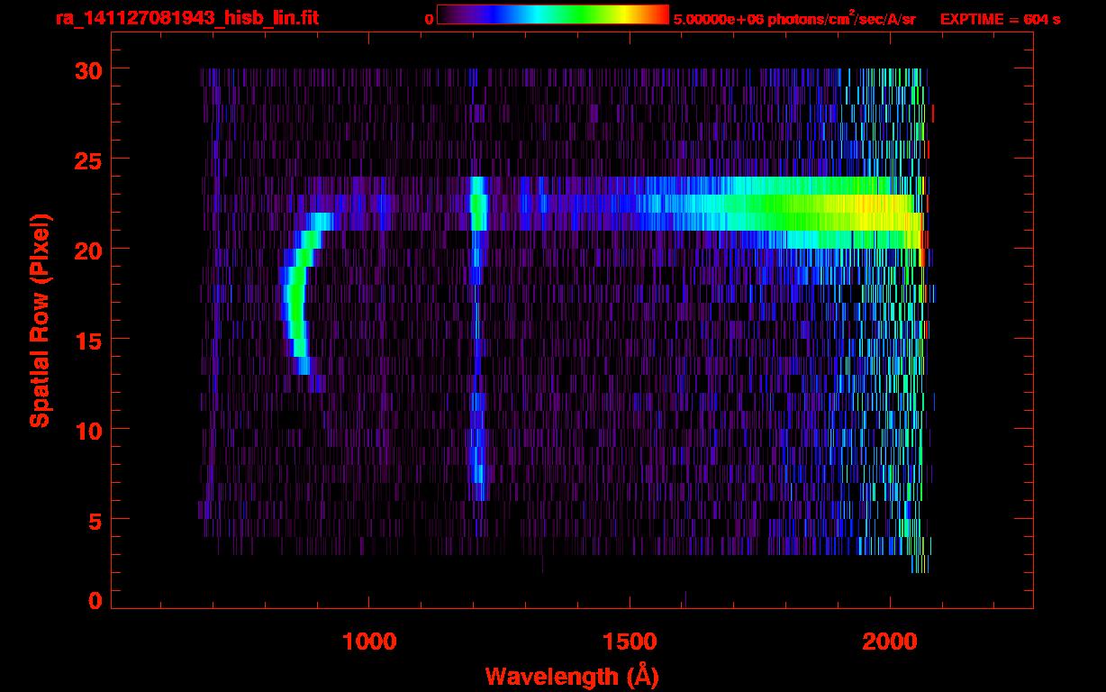Image resolution: width=1106 pixels, height=692 pixels.
Task: Click the rainbow color scale bar
Action: click(x=553, y=14)
